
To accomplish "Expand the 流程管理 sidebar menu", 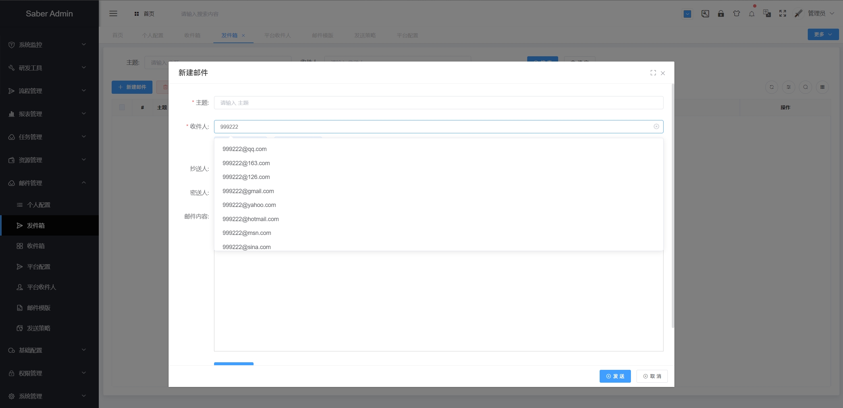I will pos(49,91).
